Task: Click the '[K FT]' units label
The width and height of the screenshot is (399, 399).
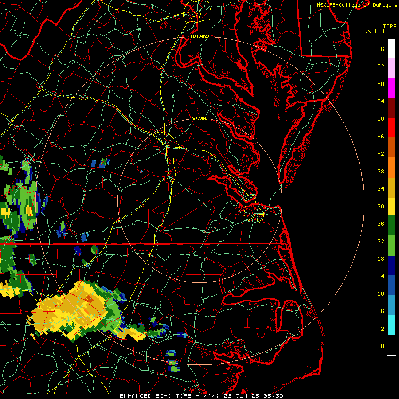Action: pos(375,31)
